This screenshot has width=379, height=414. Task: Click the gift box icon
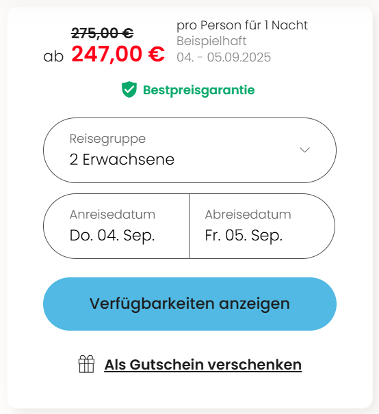86,364
